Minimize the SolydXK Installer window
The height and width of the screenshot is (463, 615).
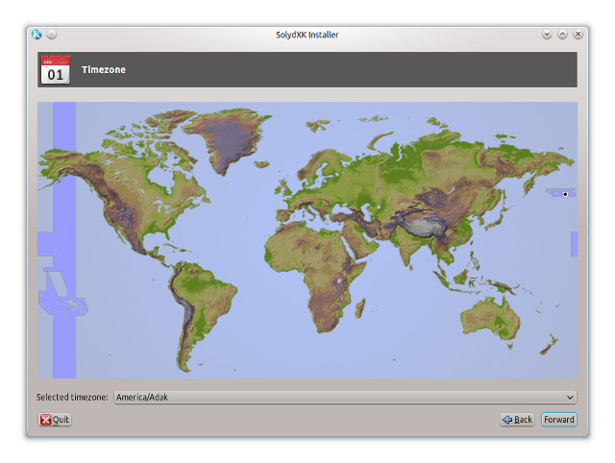547,35
